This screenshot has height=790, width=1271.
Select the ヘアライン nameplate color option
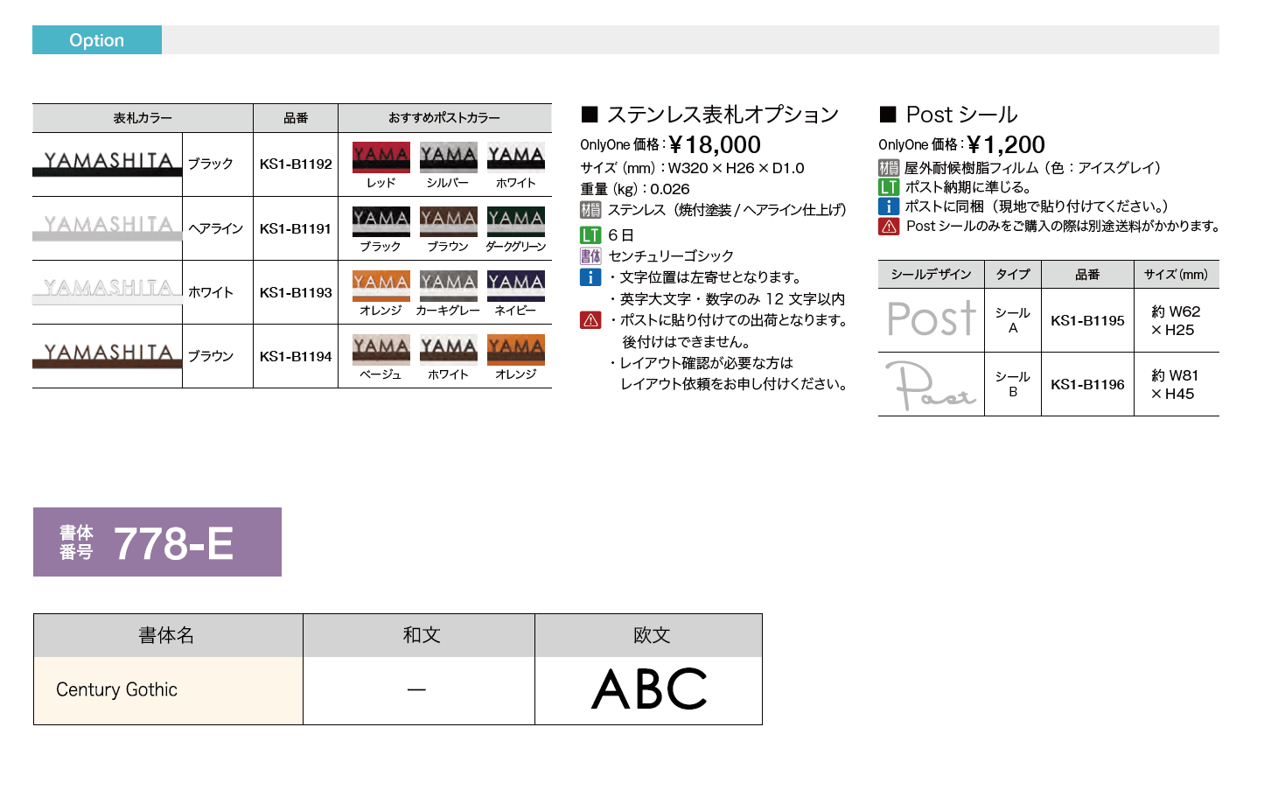216,227
